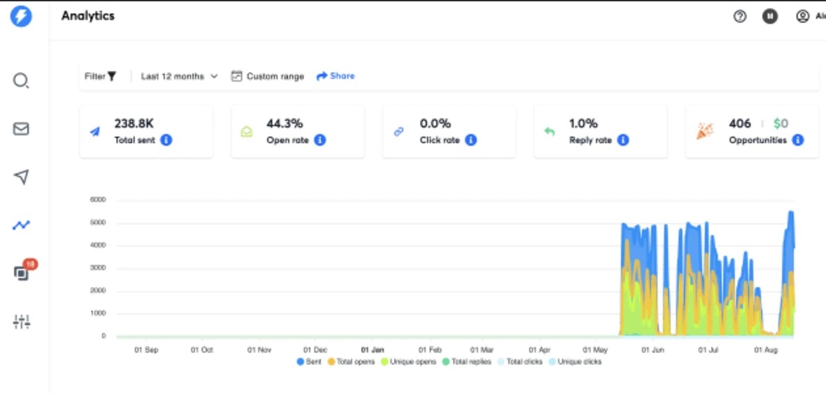Toggle the Total replies legend series
This screenshot has height=393, width=826.
click(467, 362)
